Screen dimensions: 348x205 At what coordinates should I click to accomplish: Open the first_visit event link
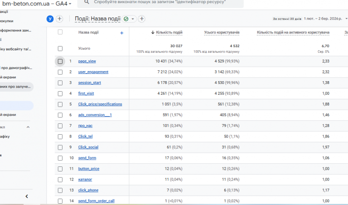coord(86,93)
